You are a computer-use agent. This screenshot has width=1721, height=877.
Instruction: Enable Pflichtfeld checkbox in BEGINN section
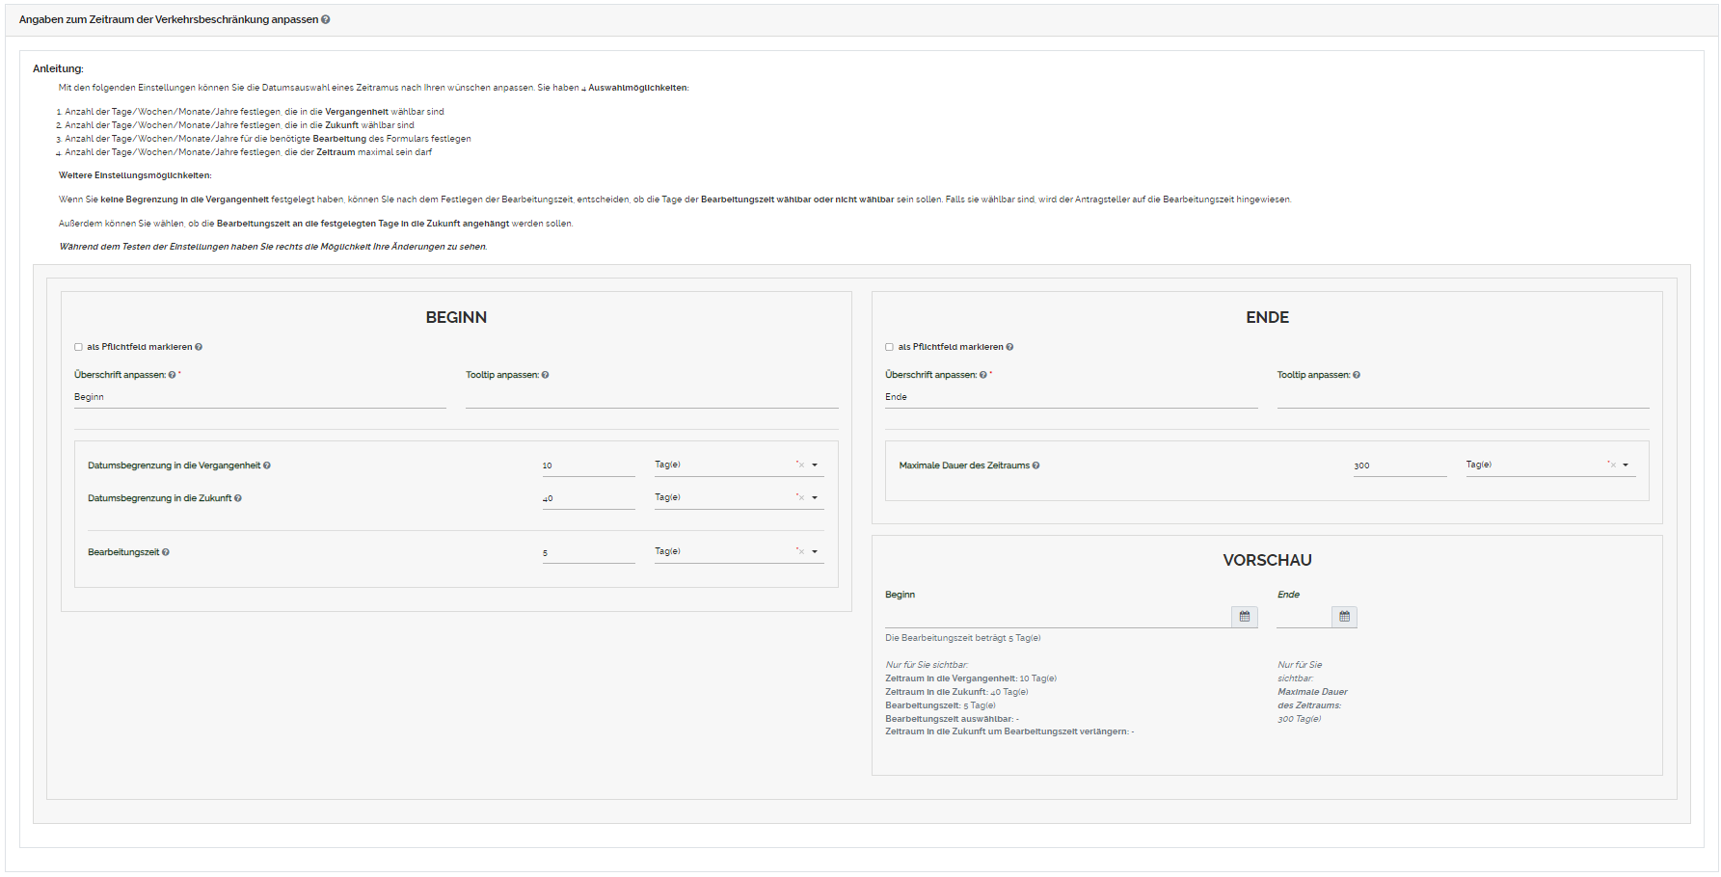pyautogui.click(x=79, y=347)
